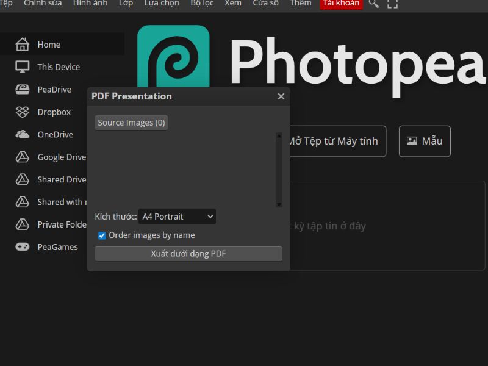Open the Lớp menu
Image resolution: width=488 pixels, height=366 pixels.
click(126, 3)
